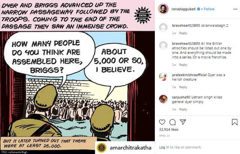Save the post with bookmark icon
The height and width of the screenshot is (154, 240).
coord(235,122)
